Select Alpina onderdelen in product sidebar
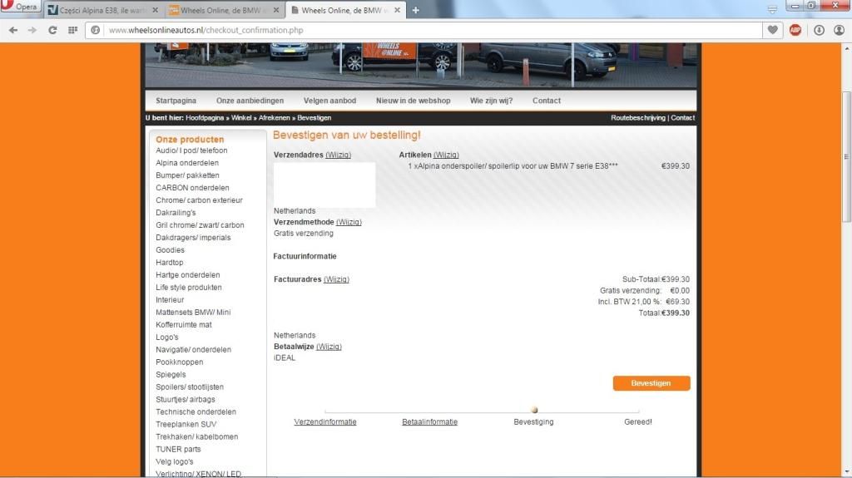 click(x=187, y=163)
